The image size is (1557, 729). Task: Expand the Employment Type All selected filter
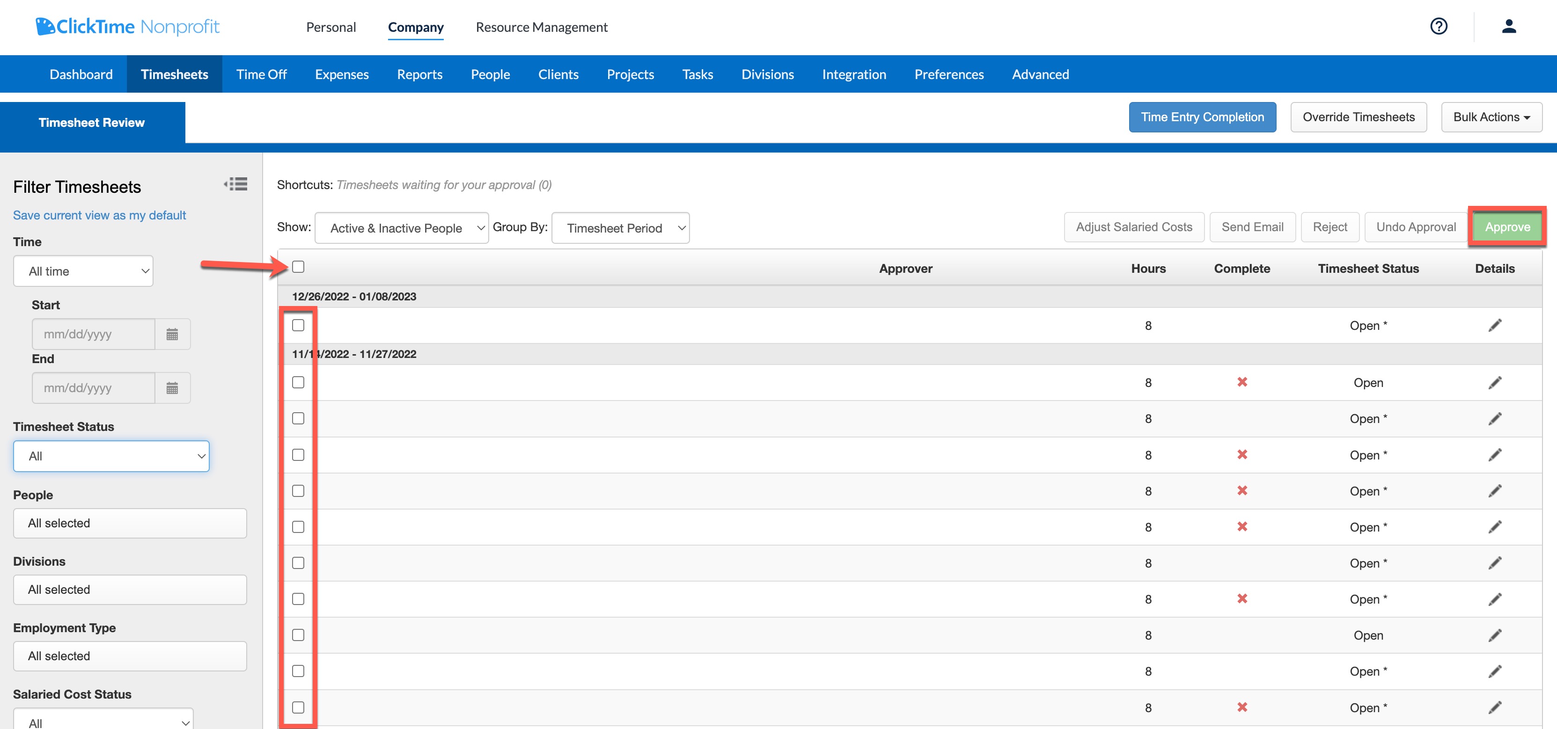(130, 656)
